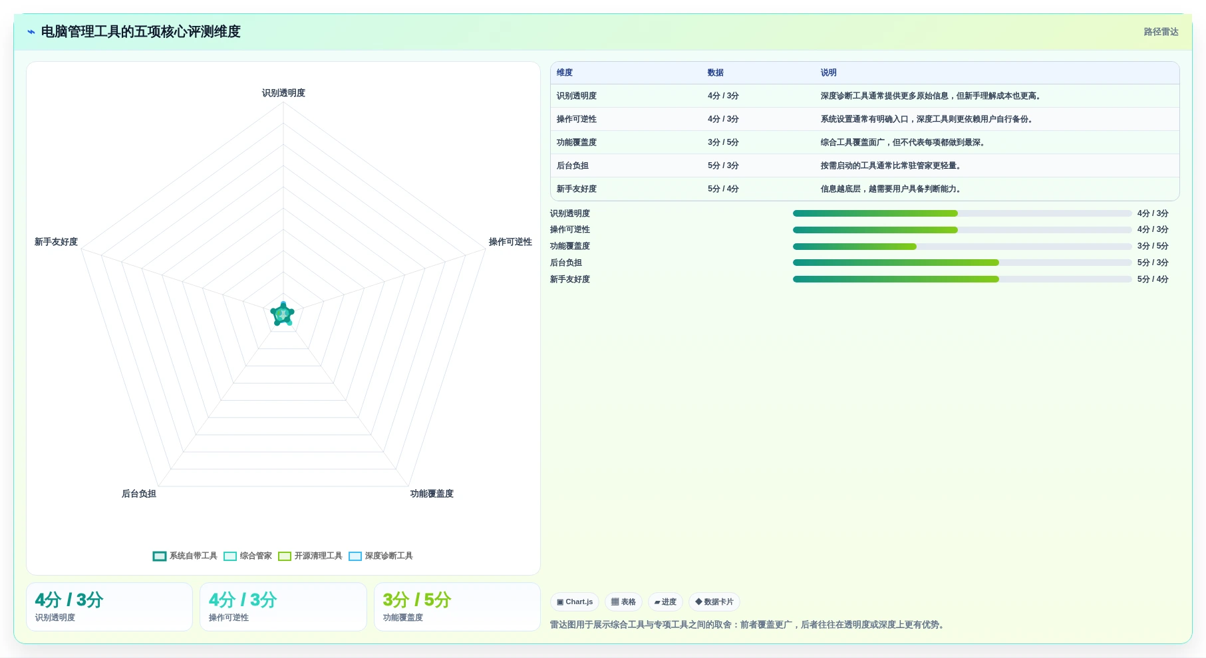Click the footer note starting 雷达图用于展示

748,625
